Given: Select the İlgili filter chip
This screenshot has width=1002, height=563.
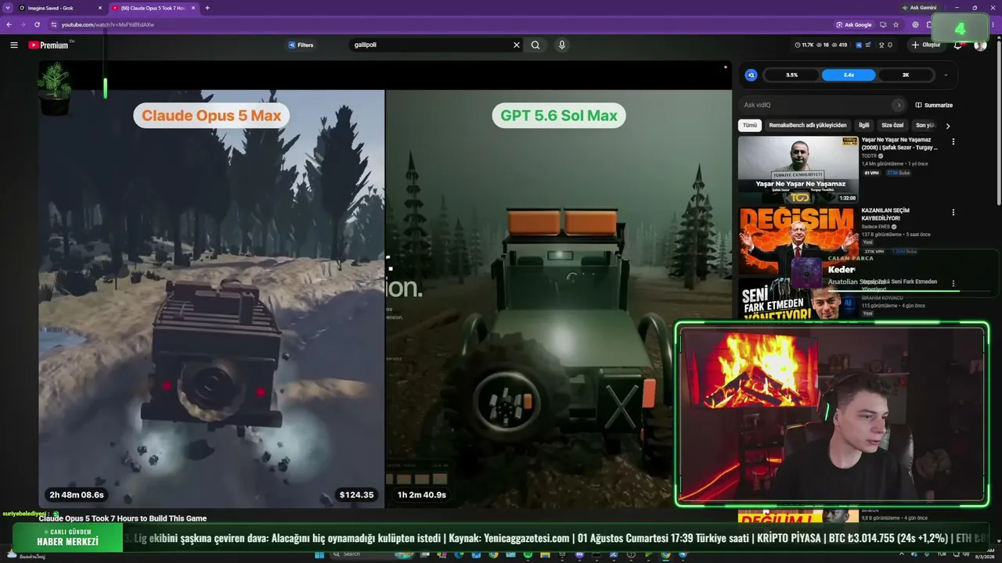Looking at the screenshot, I should 864,125.
